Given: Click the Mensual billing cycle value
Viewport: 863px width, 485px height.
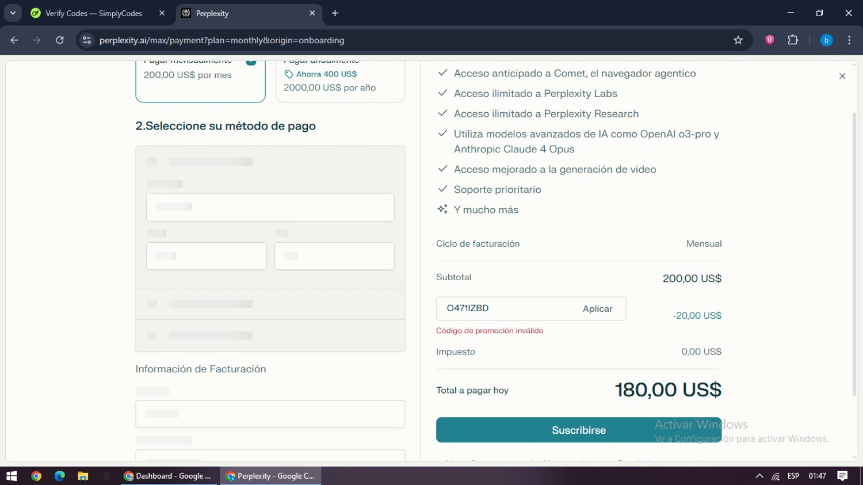Looking at the screenshot, I should [x=704, y=244].
